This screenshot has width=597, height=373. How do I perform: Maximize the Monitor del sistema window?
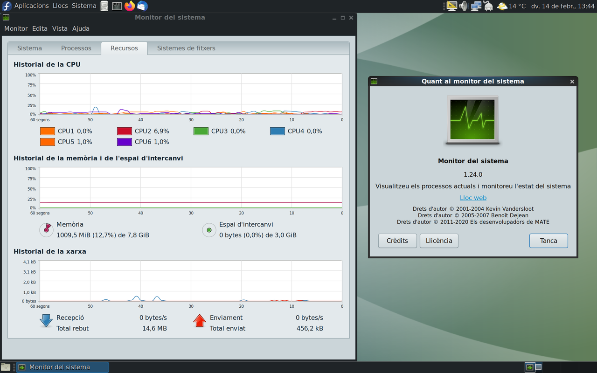click(343, 18)
